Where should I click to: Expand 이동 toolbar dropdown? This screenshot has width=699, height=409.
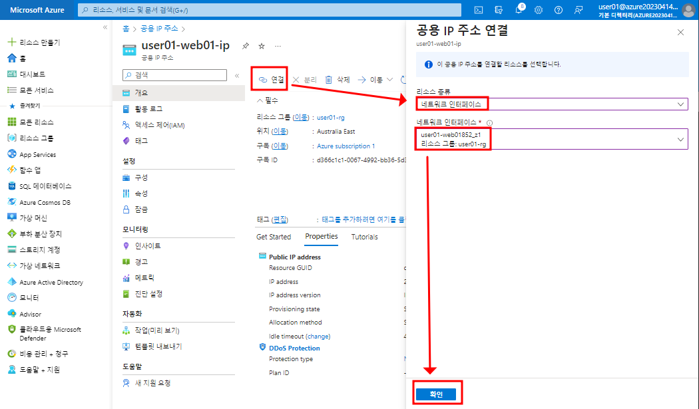[375, 80]
